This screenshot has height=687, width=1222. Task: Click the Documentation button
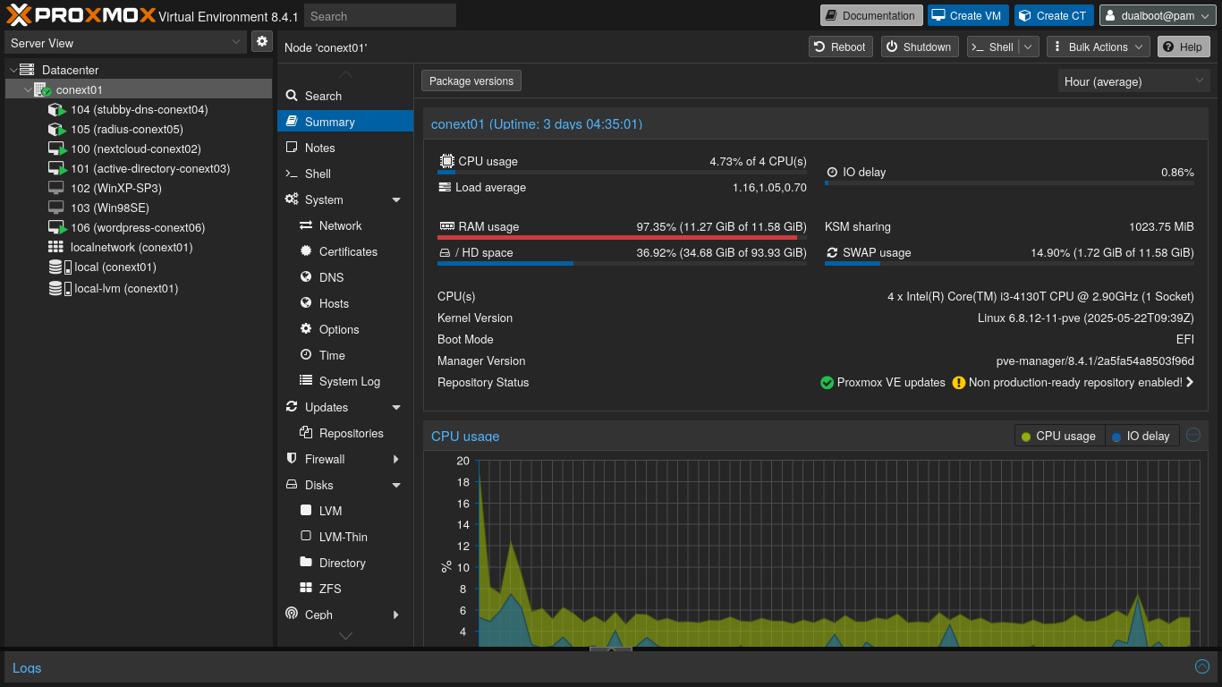[871, 15]
